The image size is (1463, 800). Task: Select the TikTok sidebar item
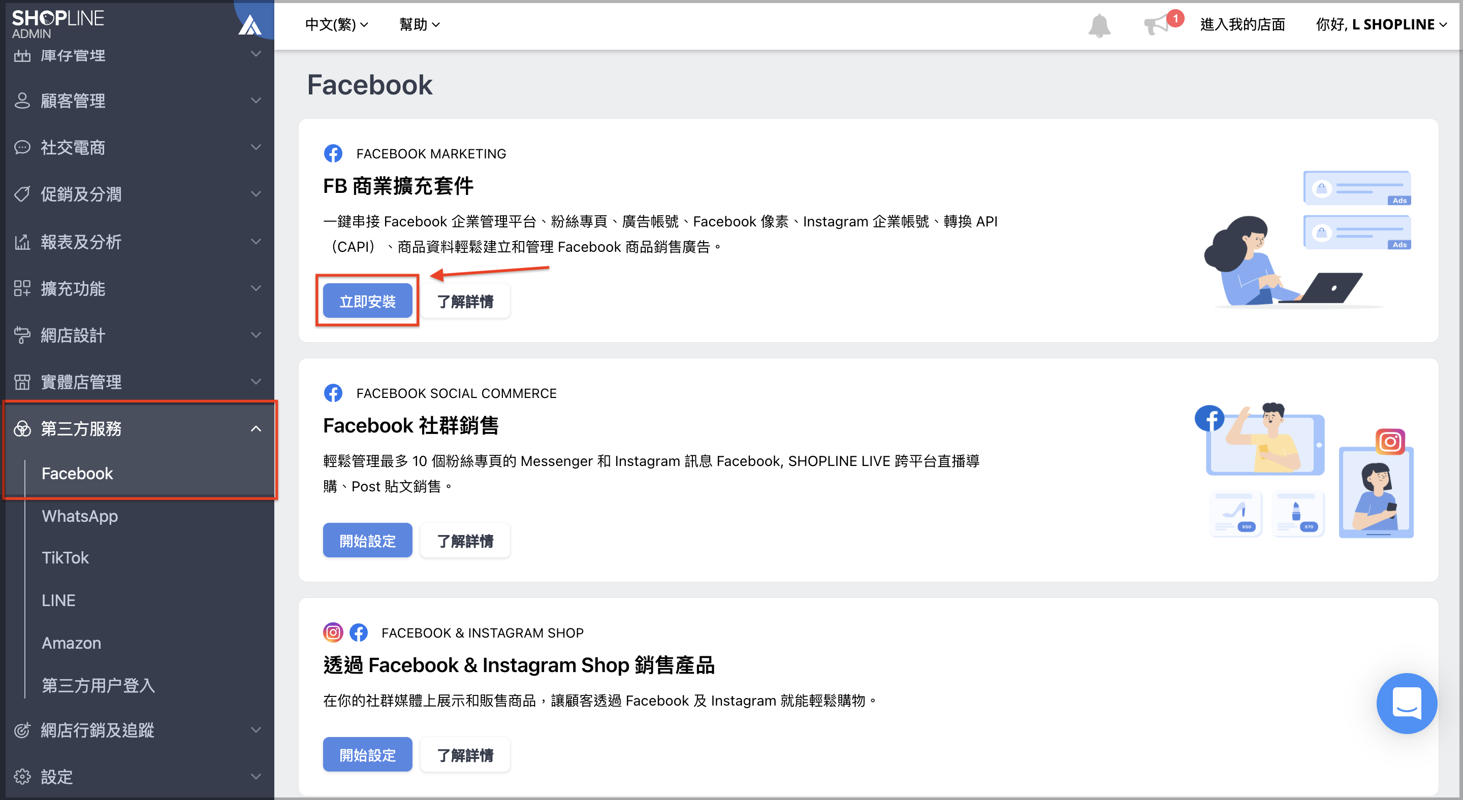(x=66, y=557)
